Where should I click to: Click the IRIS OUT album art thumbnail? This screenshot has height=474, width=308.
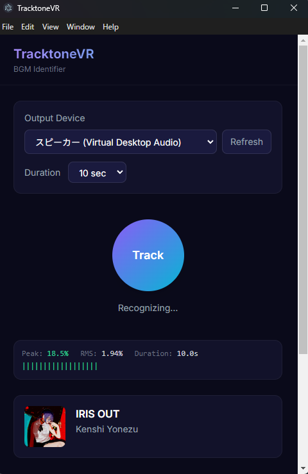(45, 427)
